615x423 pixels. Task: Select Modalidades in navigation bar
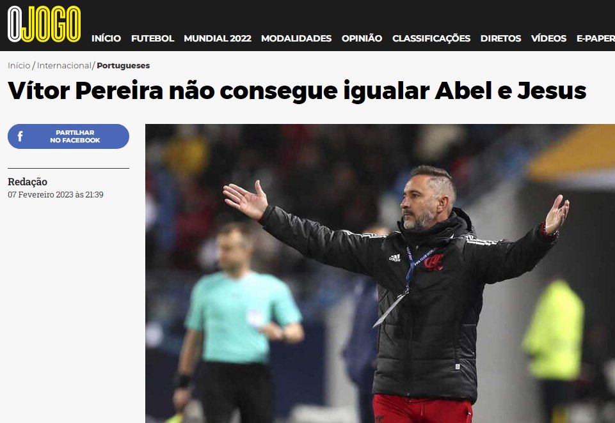(x=296, y=38)
